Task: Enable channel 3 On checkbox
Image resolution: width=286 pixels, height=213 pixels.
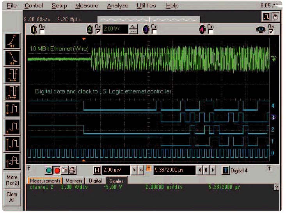Action: coord(154,32)
